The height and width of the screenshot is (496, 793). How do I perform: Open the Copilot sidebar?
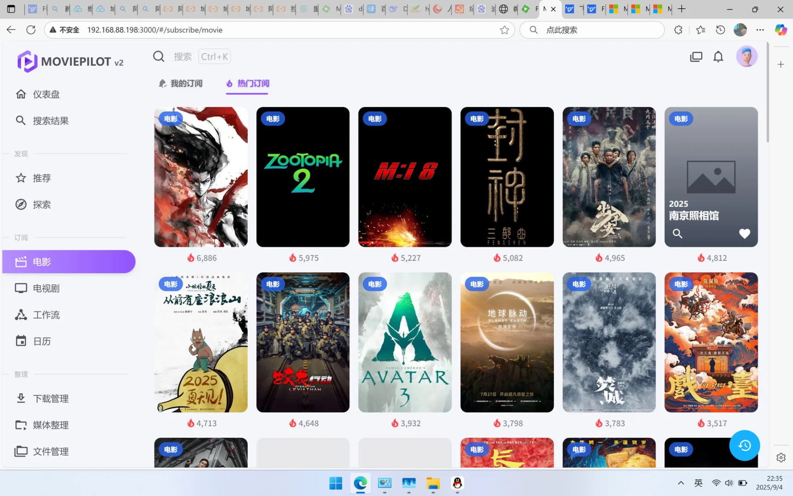(x=781, y=30)
